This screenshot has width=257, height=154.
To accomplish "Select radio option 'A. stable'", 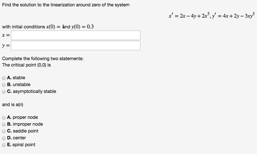I will (x=4, y=78).
